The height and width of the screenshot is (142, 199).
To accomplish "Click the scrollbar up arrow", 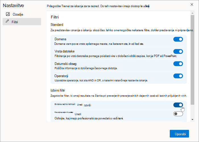I will pos(192,13).
